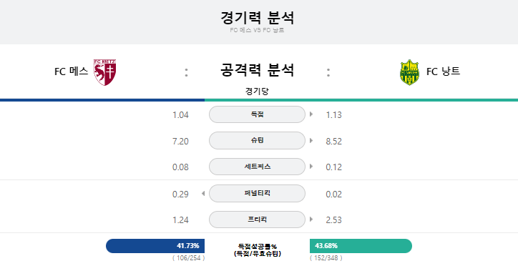Click the blue 41.73% success rate bar
This screenshot has width=518, height=266.
(155, 246)
